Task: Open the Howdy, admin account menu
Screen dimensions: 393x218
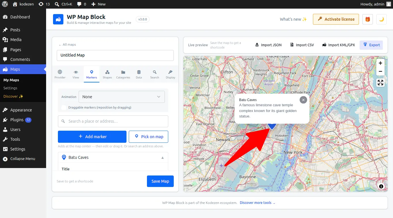Action: 376,4
